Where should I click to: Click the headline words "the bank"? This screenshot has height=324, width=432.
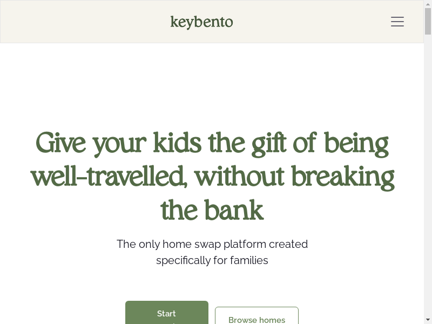[x=212, y=210]
